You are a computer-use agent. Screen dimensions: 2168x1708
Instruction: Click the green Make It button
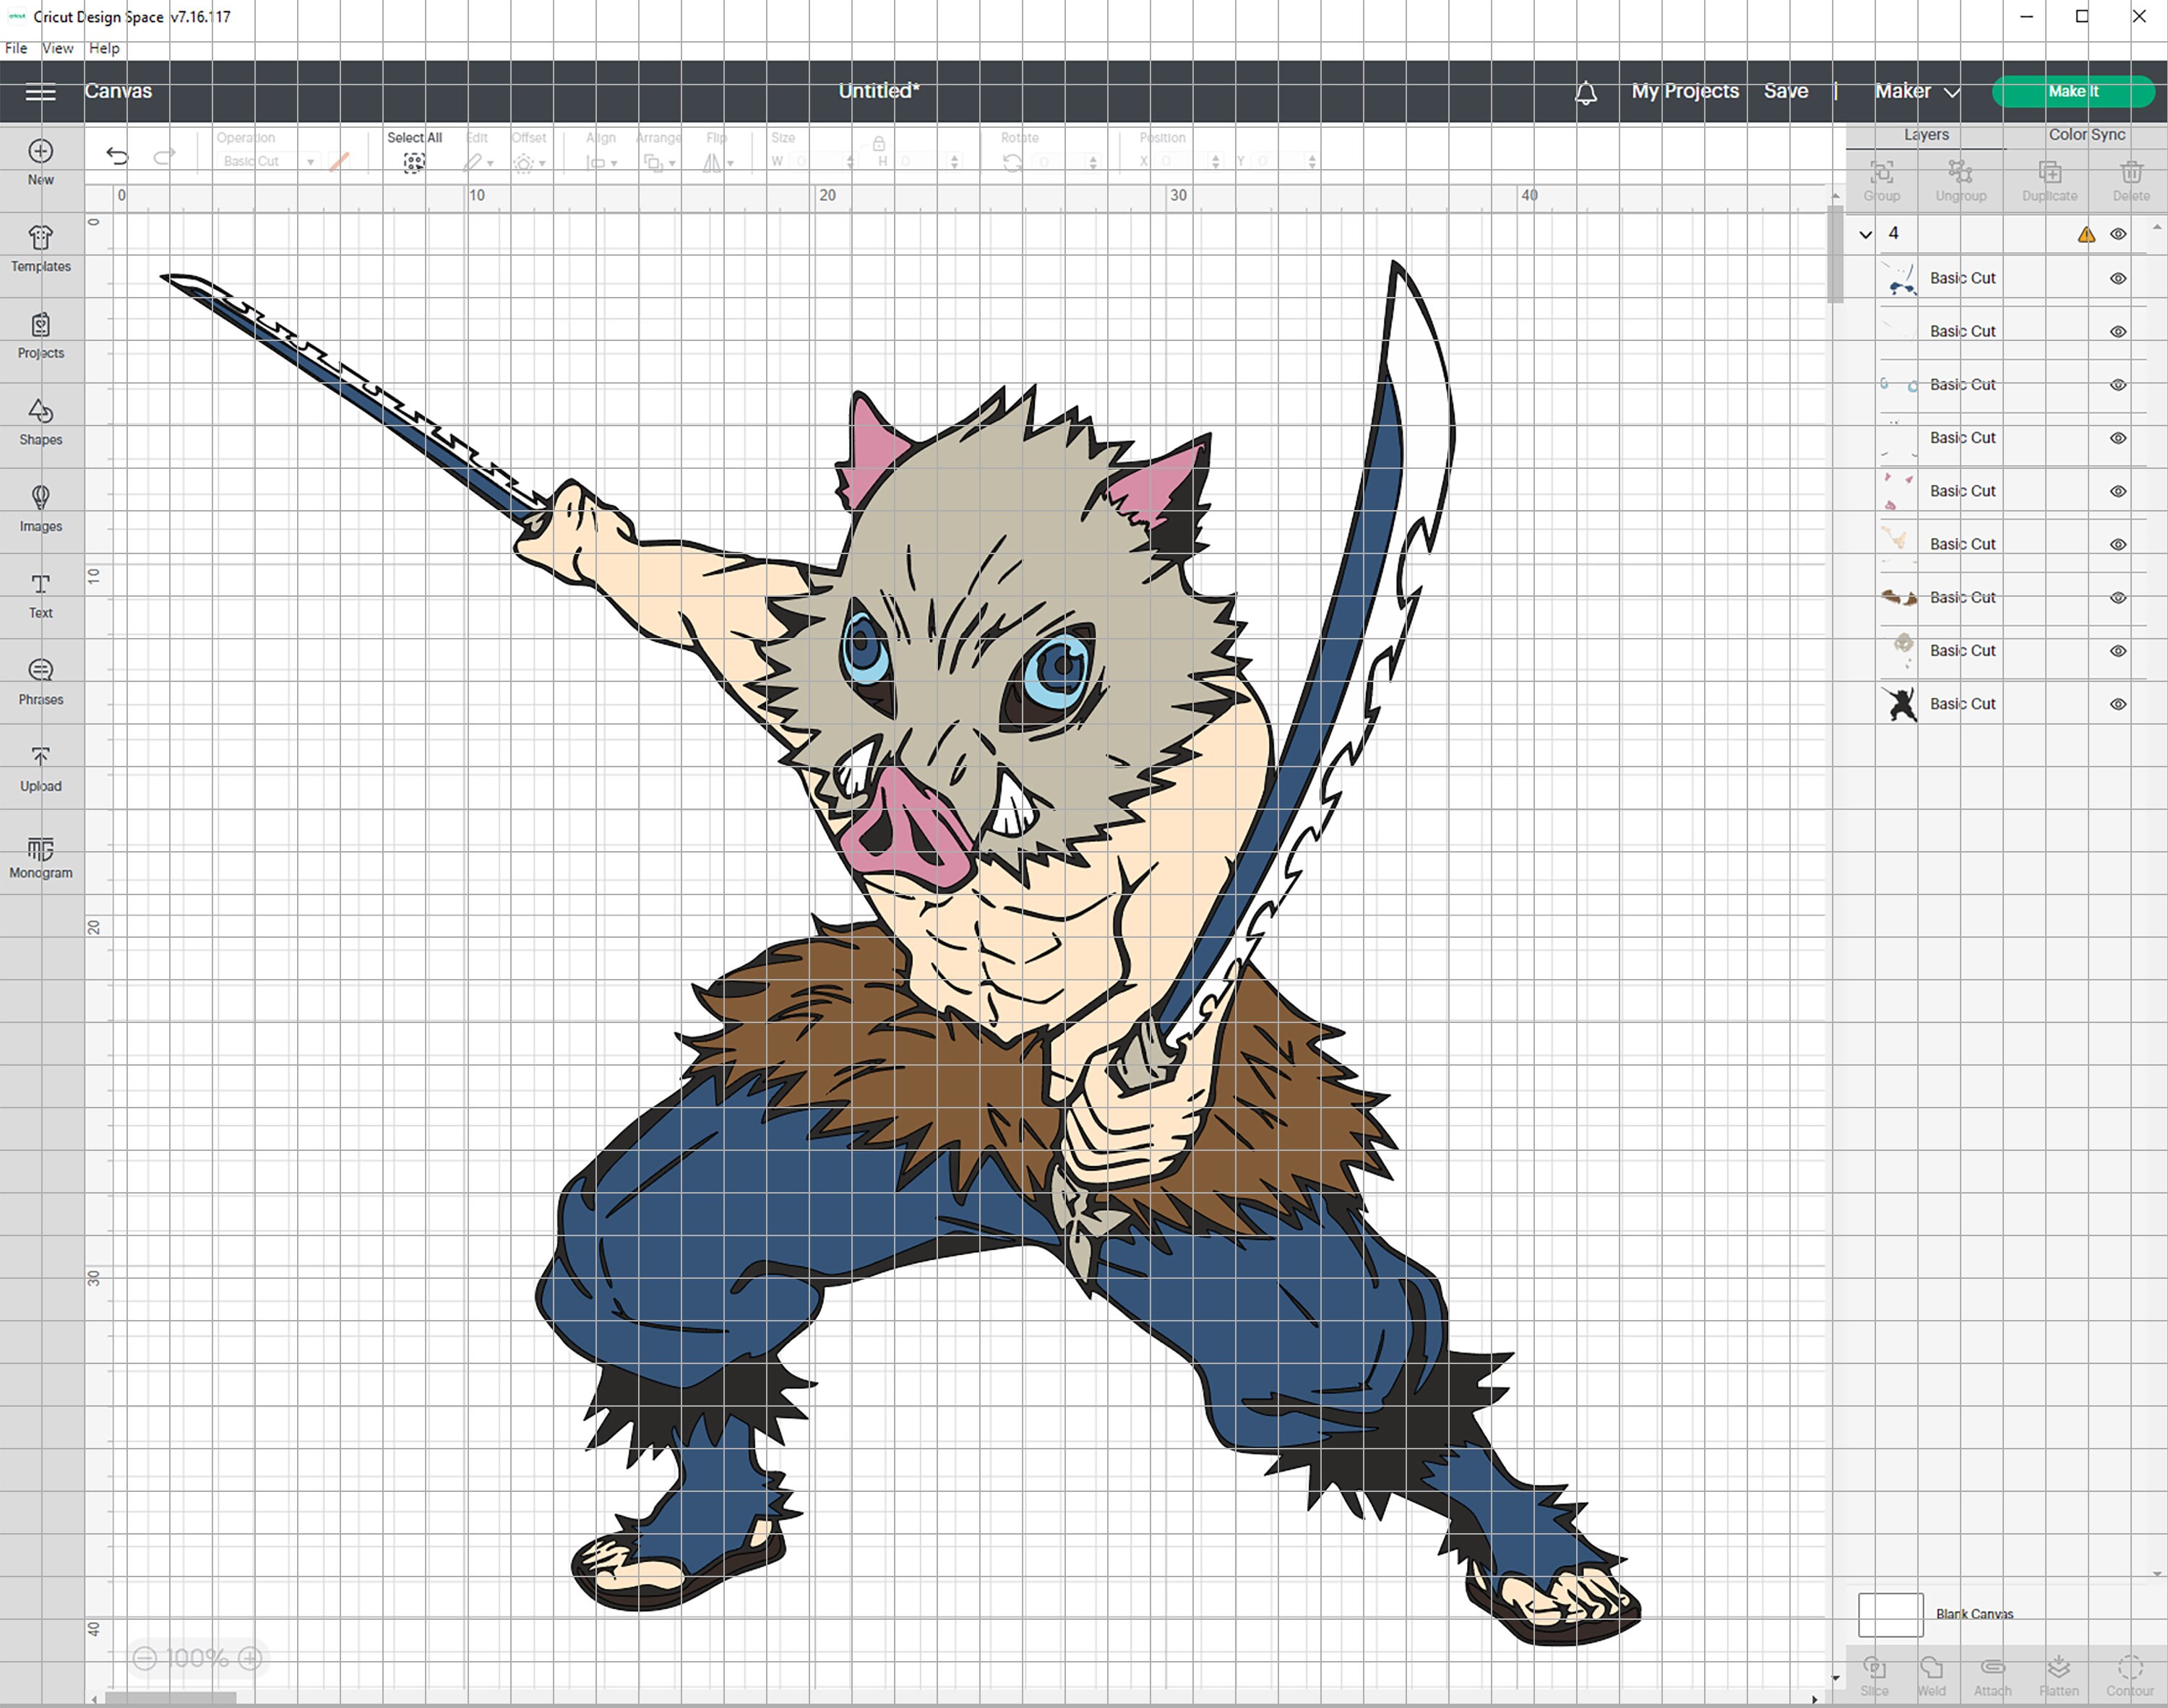pyautogui.click(x=2073, y=91)
